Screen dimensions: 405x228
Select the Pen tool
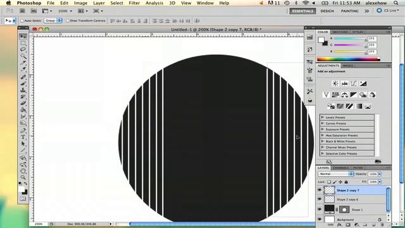click(x=23, y=130)
